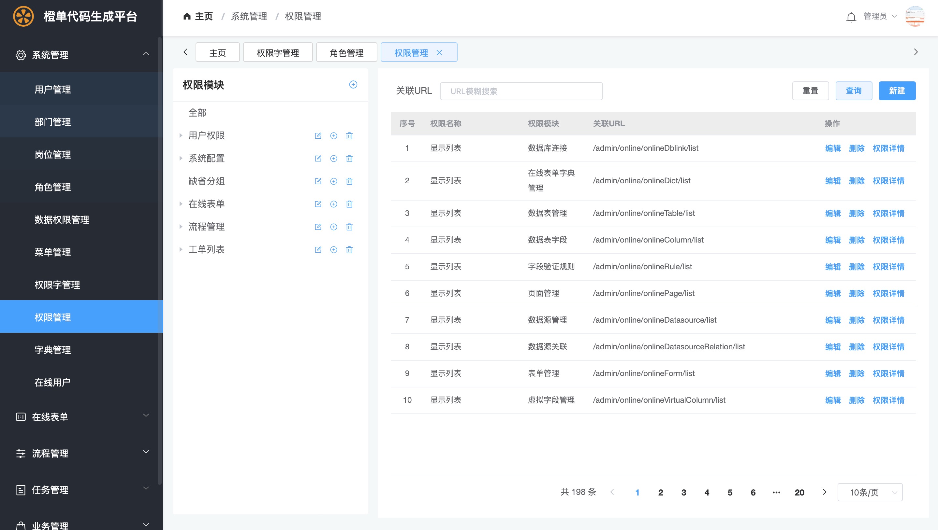Screen dimensions: 938x530
Task: Add child under 在线表单 module in tree
Action: [x=333, y=204]
